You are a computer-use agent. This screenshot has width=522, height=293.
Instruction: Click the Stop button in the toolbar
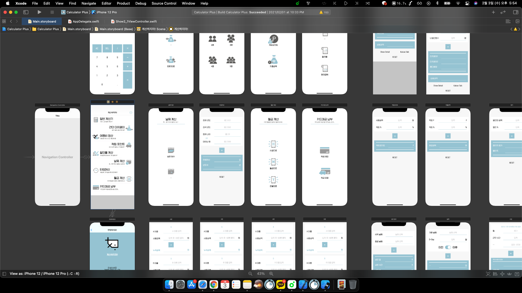click(52, 12)
